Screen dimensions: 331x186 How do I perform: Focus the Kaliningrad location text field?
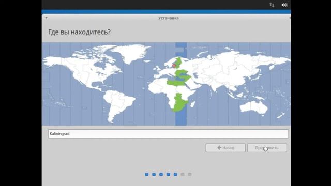click(168, 134)
